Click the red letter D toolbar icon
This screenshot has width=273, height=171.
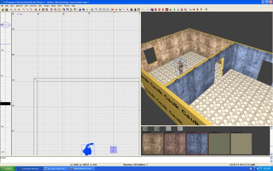(x=163, y=10)
